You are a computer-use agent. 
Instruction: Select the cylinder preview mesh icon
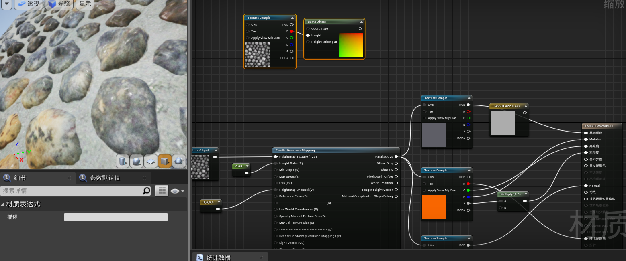[123, 161]
